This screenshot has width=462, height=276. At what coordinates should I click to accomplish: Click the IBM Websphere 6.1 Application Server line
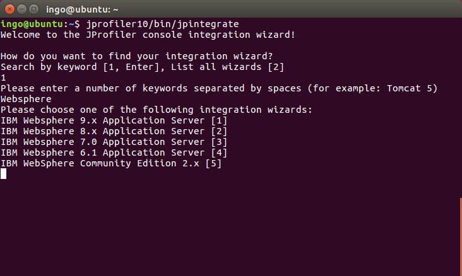tap(114, 152)
